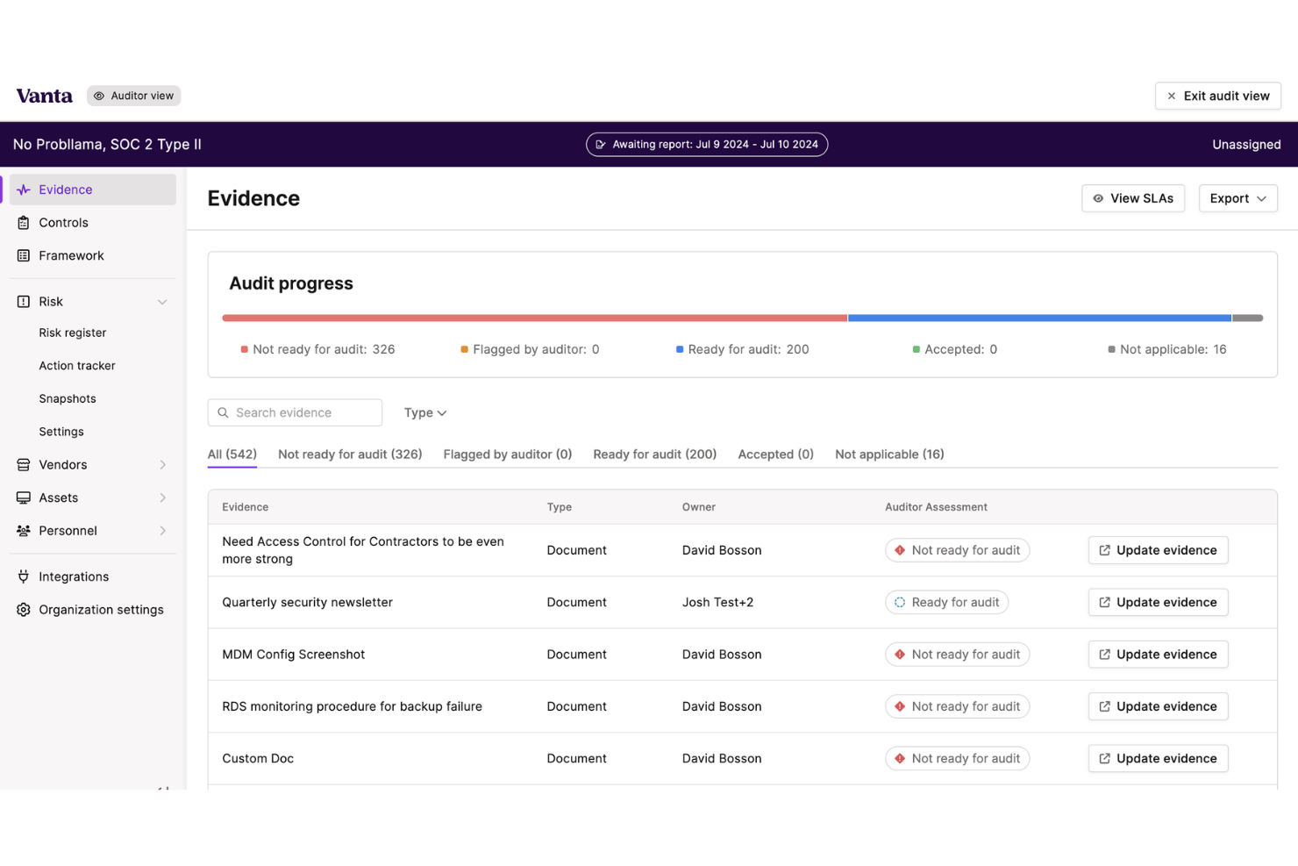Select the Vendors icon in sidebar
Viewport: 1298px width, 866px height.
pyautogui.click(x=23, y=464)
